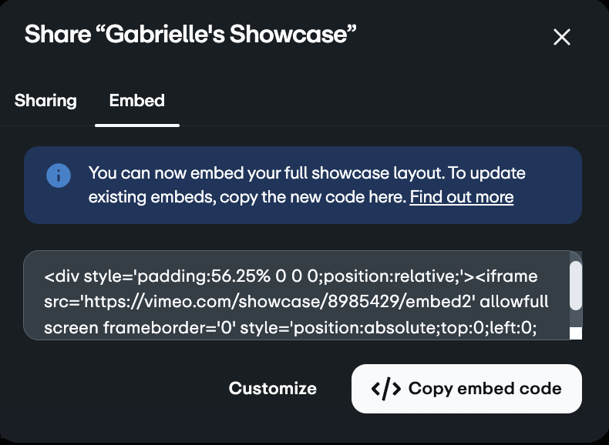Click Copy embed code button
The height and width of the screenshot is (445, 609).
point(466,389)
